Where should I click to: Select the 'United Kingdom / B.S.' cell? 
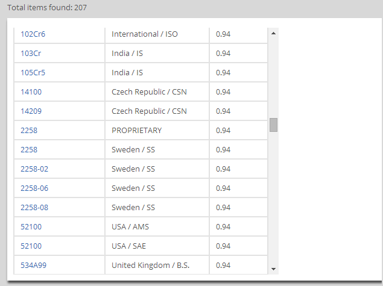click(x=157, y=266)
